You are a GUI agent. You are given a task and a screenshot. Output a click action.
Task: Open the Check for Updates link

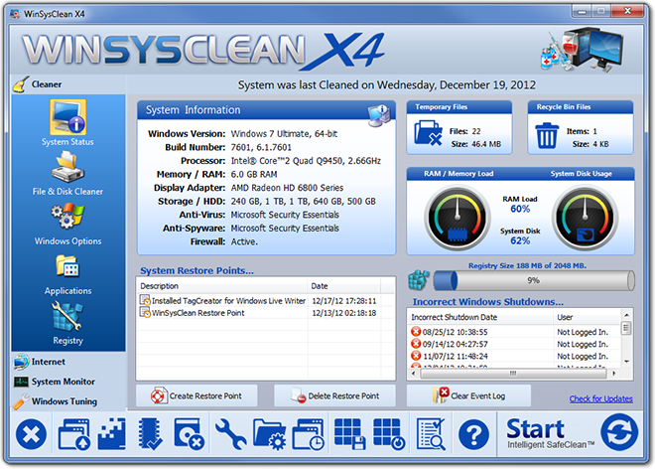point(600,399)
